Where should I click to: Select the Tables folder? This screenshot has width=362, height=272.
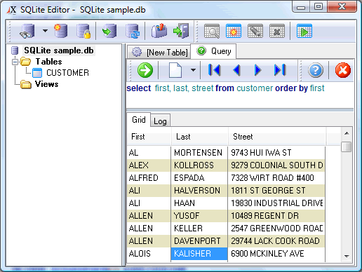(48, 62)
